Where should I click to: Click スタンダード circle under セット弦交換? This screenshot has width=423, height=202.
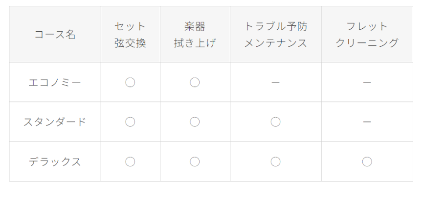pyautogui.click(x=130, y=122)
